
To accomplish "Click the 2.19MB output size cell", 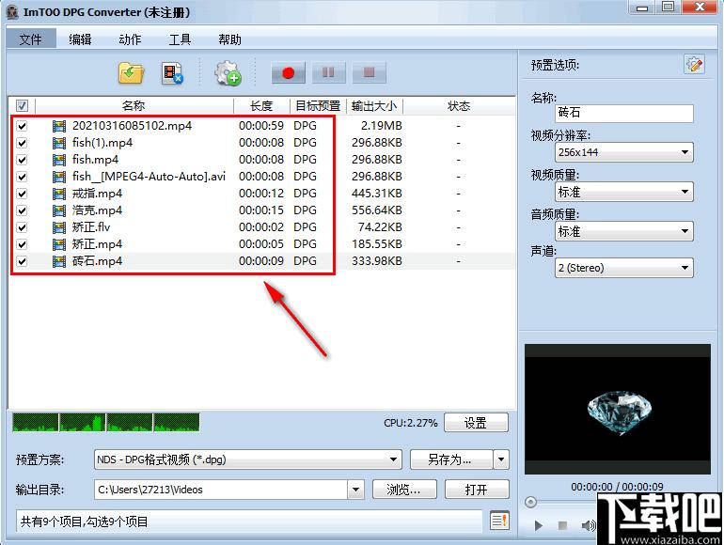I will 382,126.
